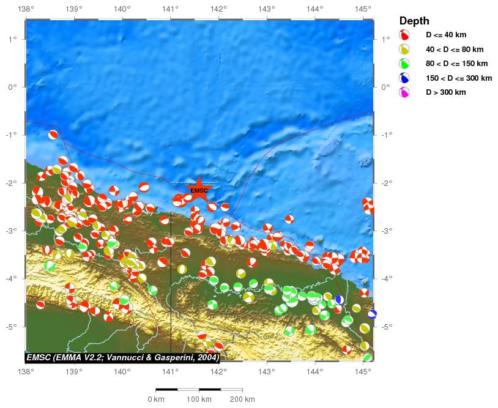Click the red EMSC epicenter star
The height and width of the screenshot is (408, 498).
tap(199, 189)
